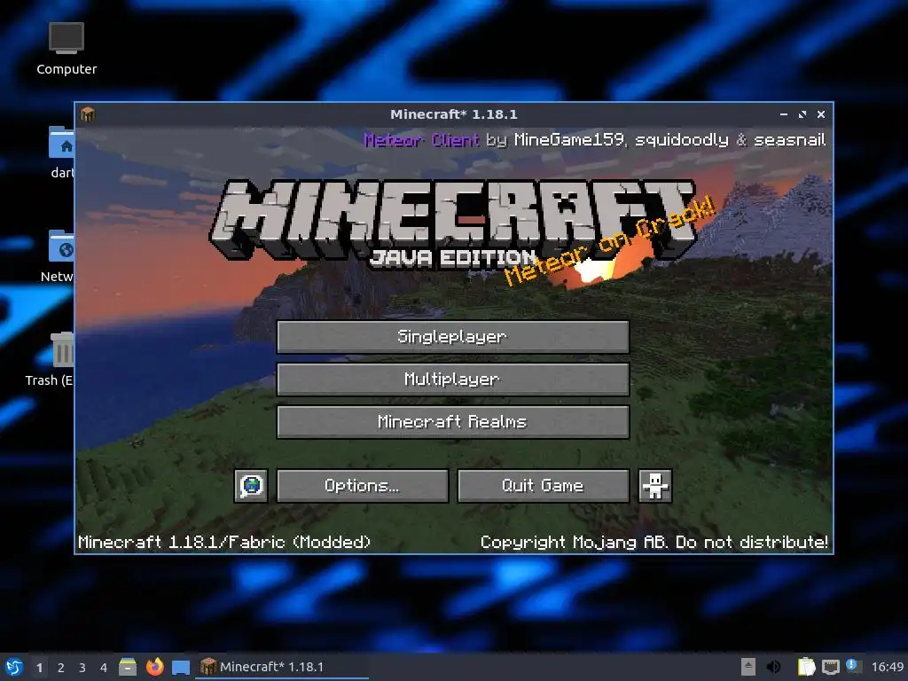Switch to workspace 2
The image size is (908, 681).
(x=61, y=668)
